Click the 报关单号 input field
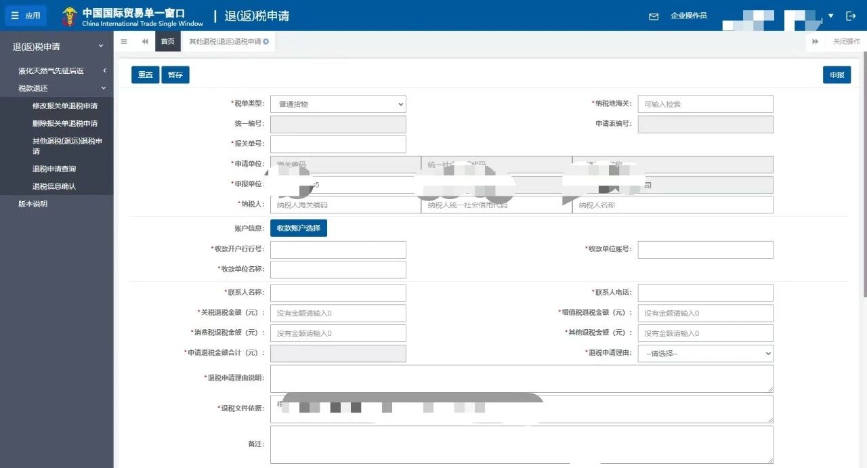 click(338, 144)
